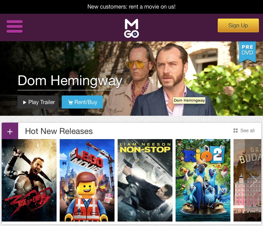Image resolution: width=263 pixels, height=226 pixels.
Task: Click the Grand Budapest Hotel poster title text
Action: [250, 156]
